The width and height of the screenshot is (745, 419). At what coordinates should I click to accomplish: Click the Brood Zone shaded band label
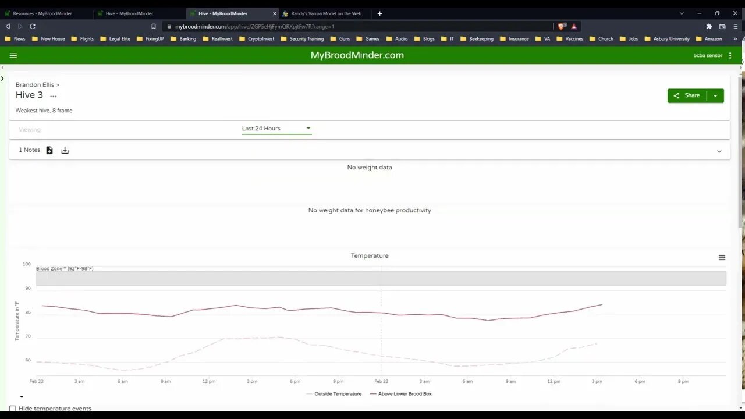click(x=65, y=269)
